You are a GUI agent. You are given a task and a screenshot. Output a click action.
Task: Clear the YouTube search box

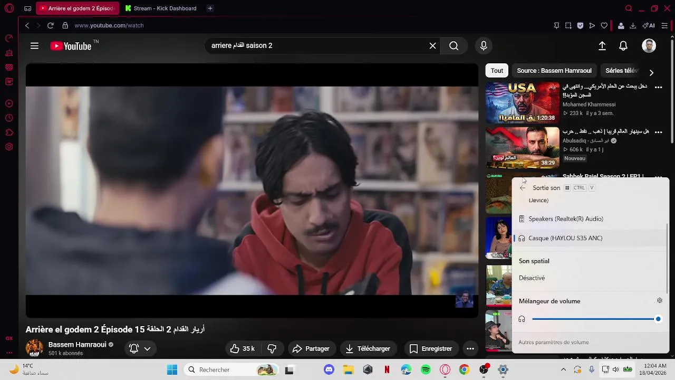point(432,46)
